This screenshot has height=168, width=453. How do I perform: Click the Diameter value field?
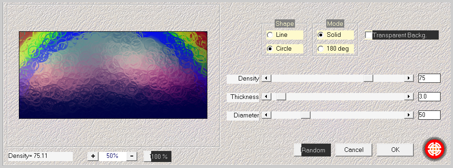pos(429,115)
